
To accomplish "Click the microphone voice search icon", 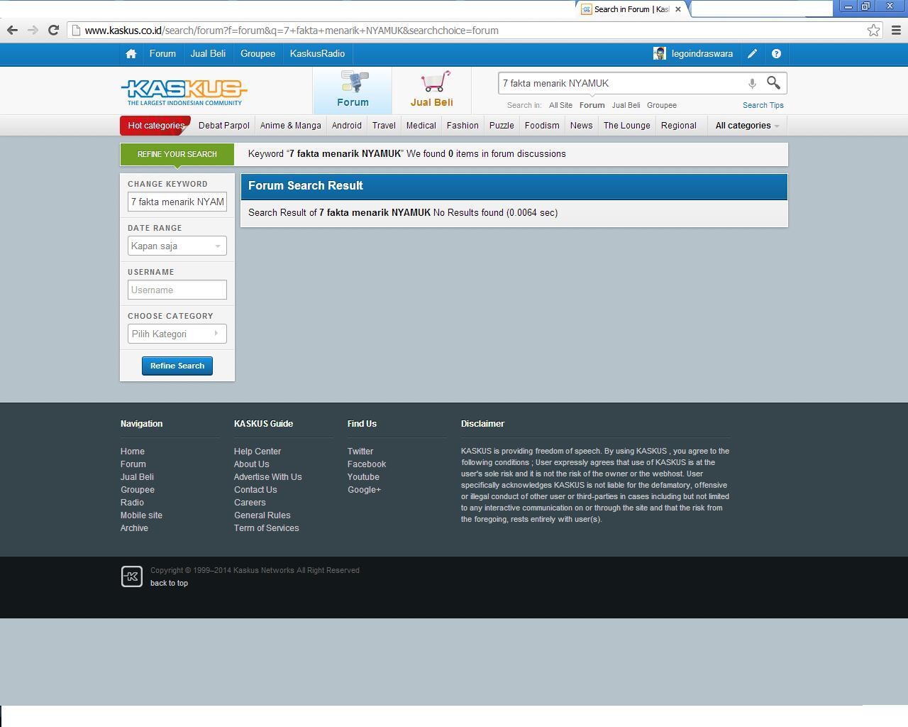I will pos(752,84).
